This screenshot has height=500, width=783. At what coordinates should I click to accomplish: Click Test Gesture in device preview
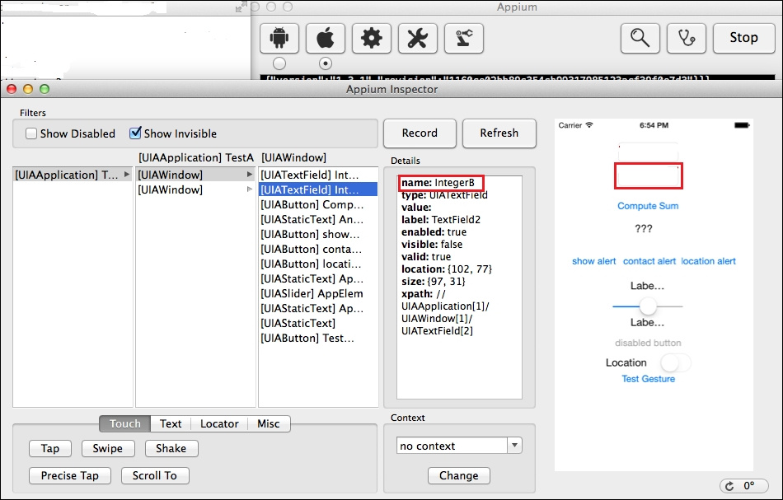coord(648,379)
